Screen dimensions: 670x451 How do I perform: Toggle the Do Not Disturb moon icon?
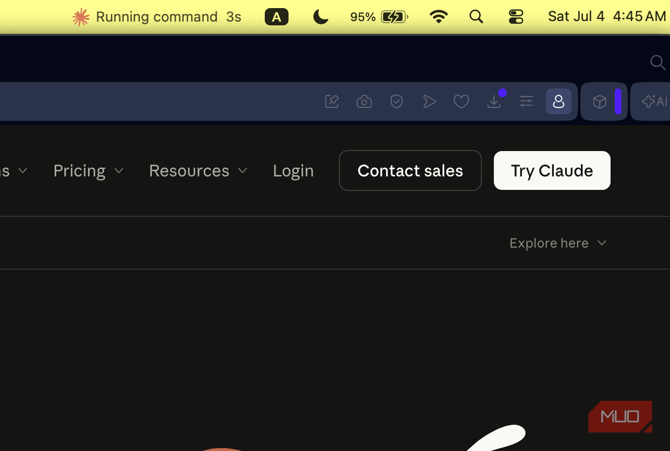click(x=321, y=17)
